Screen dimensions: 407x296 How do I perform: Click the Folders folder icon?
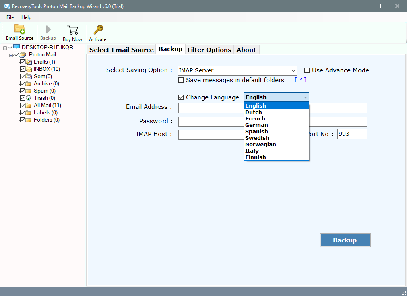click(x=29, y=120)
